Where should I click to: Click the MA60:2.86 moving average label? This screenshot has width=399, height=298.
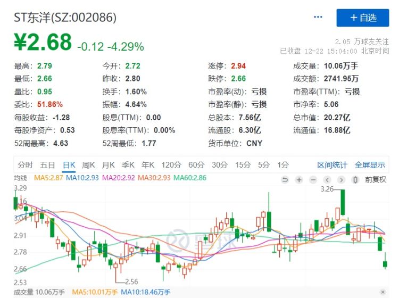190,178
